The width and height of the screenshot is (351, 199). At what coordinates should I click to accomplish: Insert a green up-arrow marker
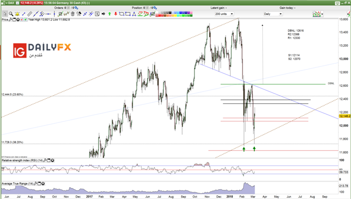click(x=109, y=14)
